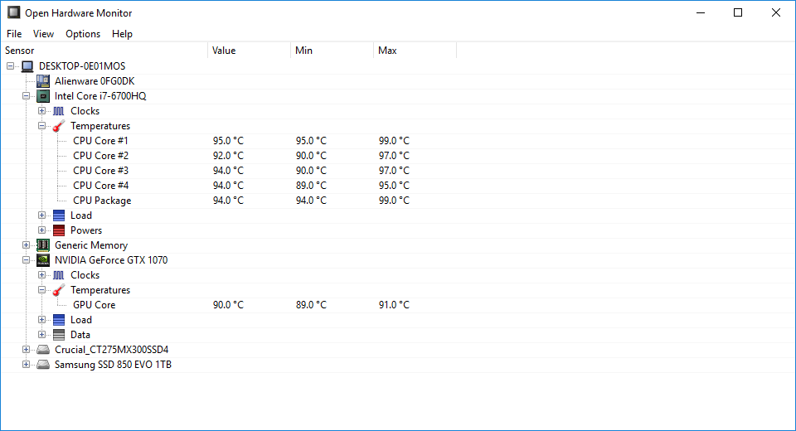The width and height of the screenshot is (796, 431).
Task: Click the CPU Load blue icon
Action: point(59,215)
